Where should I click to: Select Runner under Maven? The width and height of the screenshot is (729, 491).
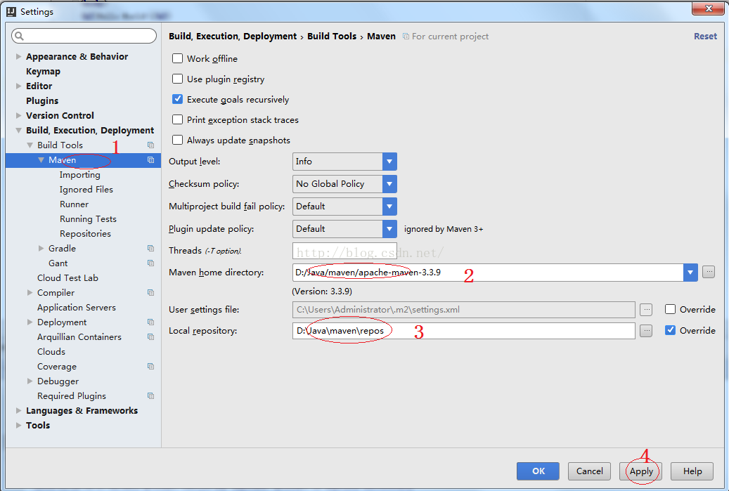tap(74, 204)
